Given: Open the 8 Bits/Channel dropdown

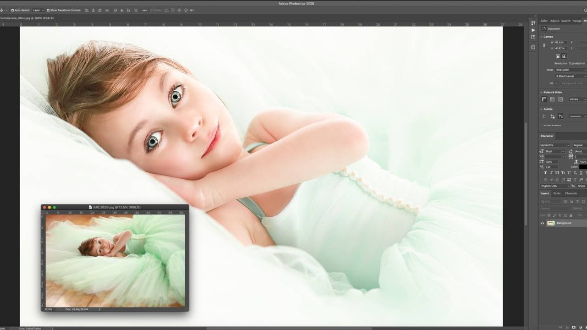Looking at the screenshot, I should tap(571, 76).
